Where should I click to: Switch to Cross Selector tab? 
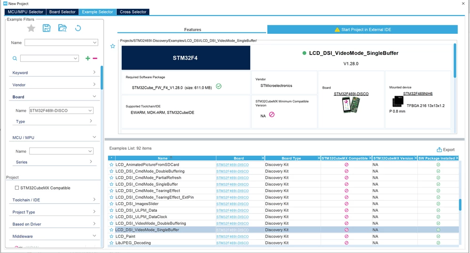point(133,12)
